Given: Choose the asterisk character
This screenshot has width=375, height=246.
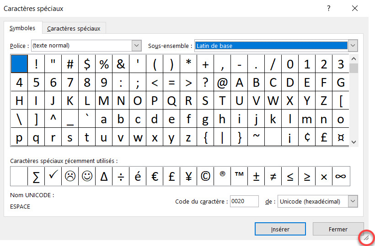Looking at the screenshot, I should (188, 64).
